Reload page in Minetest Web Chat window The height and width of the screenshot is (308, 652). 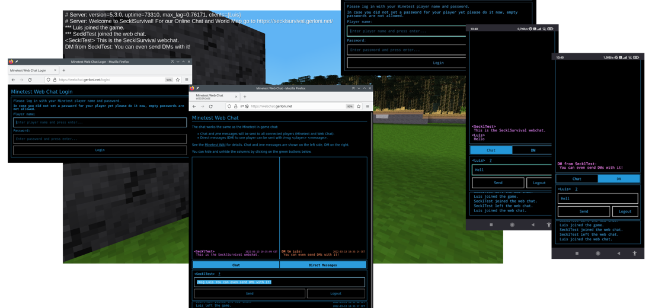pyautogui.click(x=211, y=107)
